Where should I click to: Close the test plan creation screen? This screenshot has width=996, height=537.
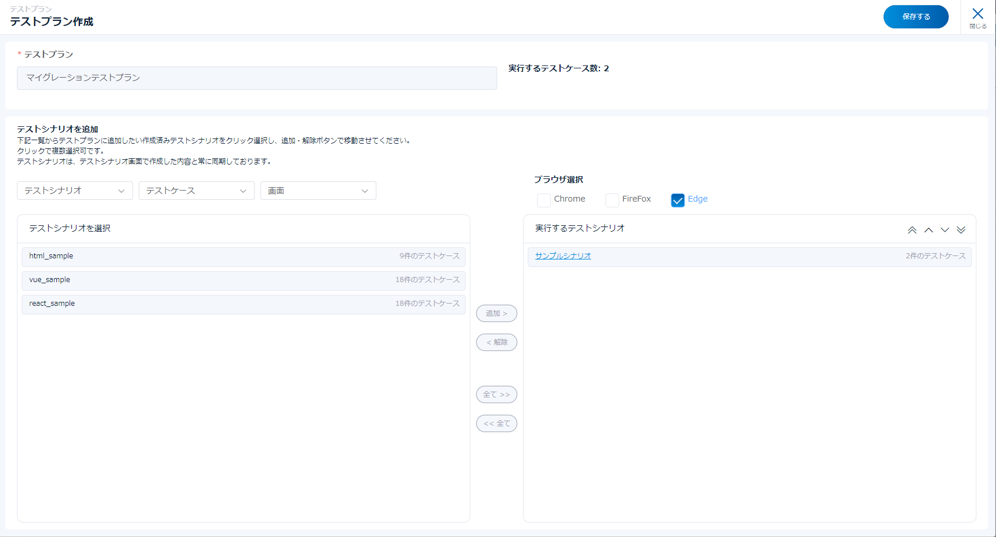(x=977, y=17)
